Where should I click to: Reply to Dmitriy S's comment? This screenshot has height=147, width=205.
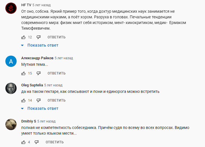pyautogui.click(x=54, y=142)
